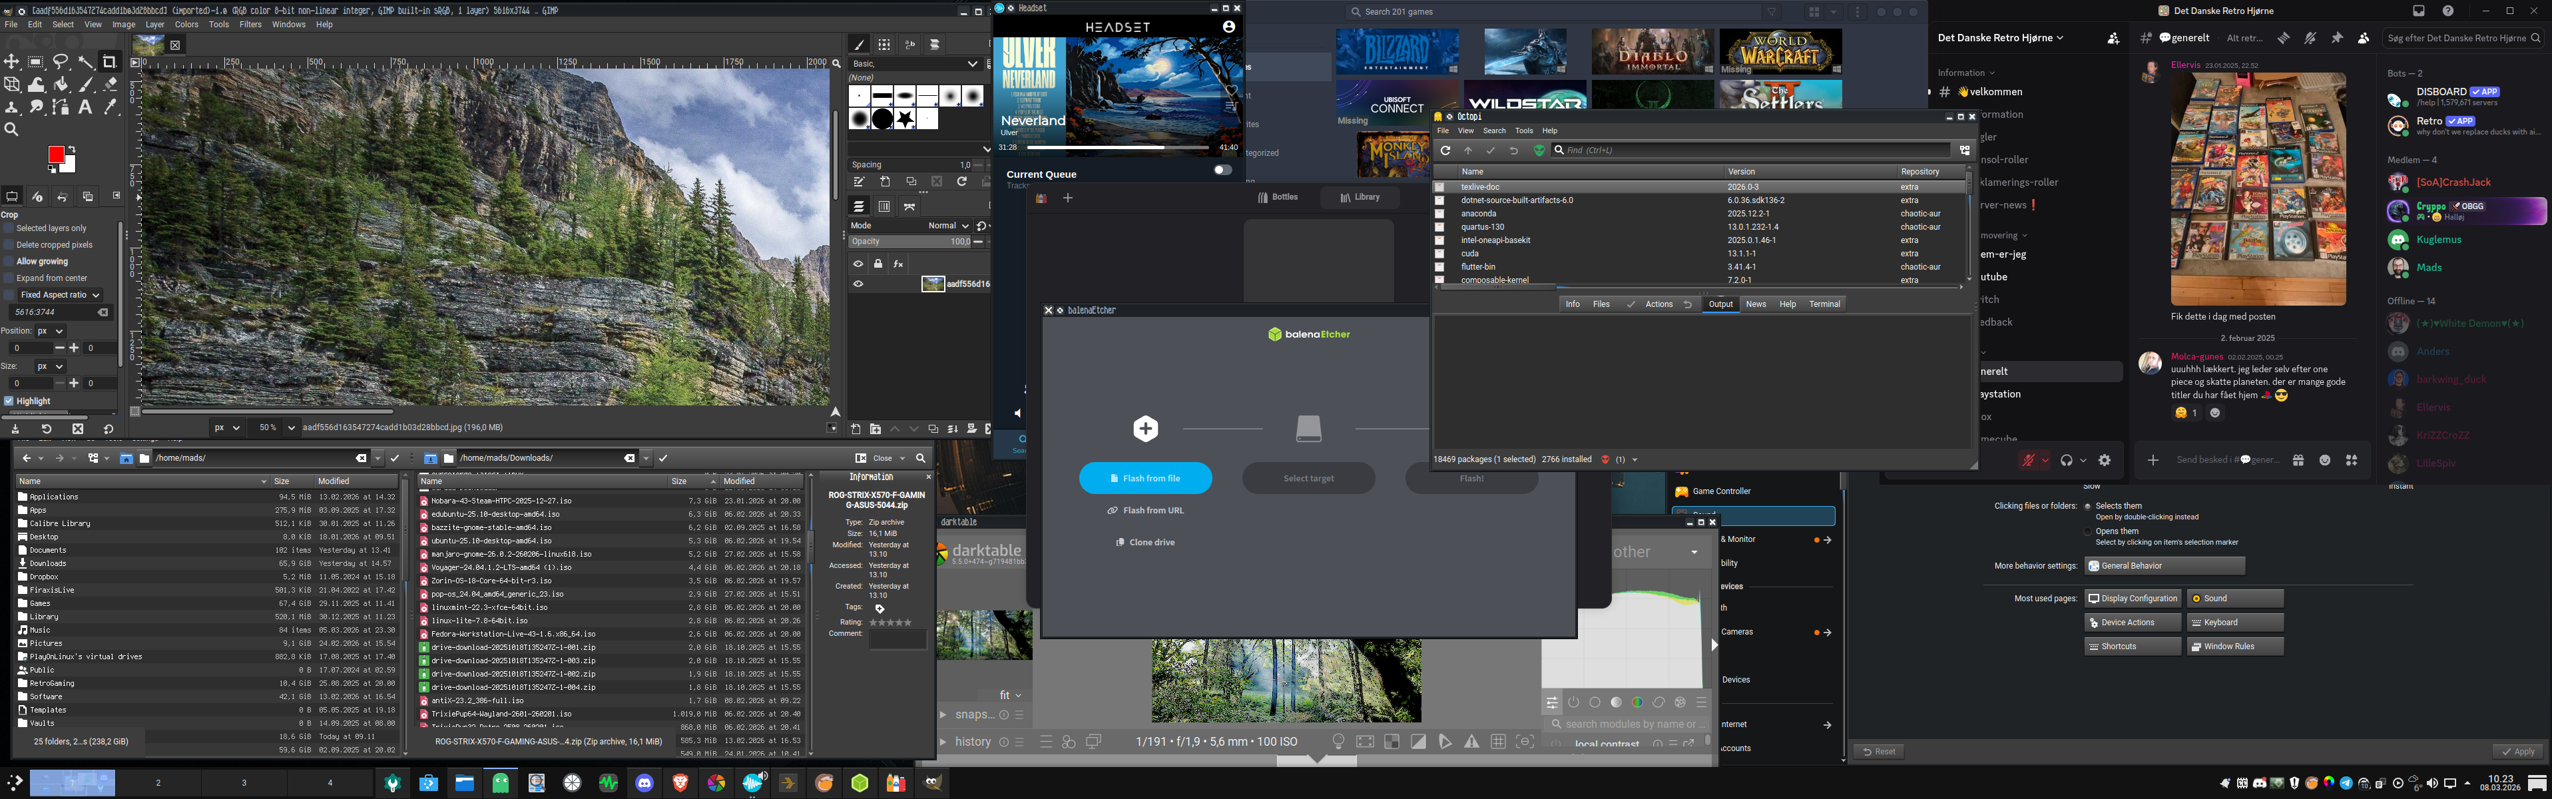Switch to the News tab in Octopi
2552x799 pixels.
click(x=1756, y=304)
